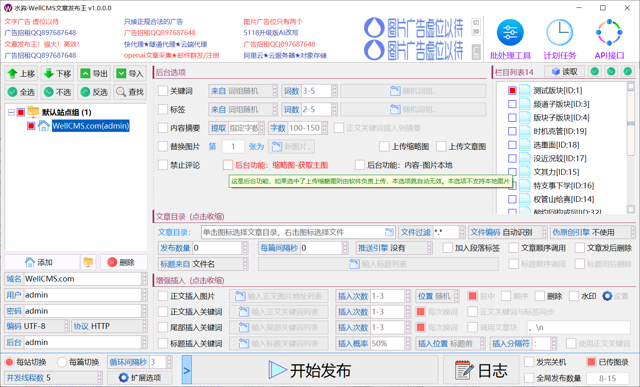Click the 日志 log button

[481, 370]
